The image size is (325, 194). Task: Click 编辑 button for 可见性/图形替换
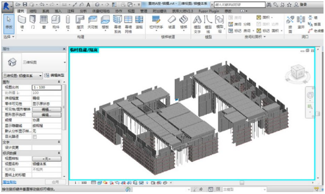(x=47, y=109)
